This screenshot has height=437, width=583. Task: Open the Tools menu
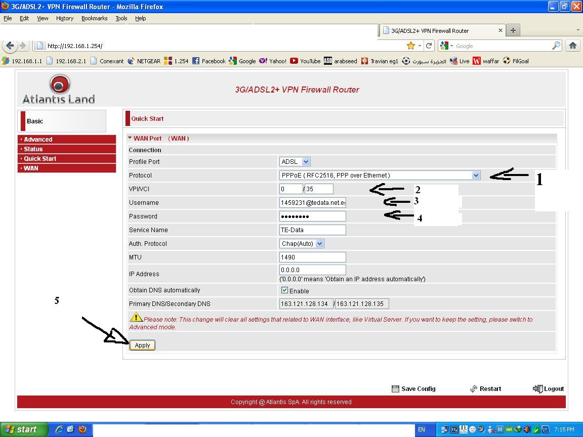(x=121, y=18)
